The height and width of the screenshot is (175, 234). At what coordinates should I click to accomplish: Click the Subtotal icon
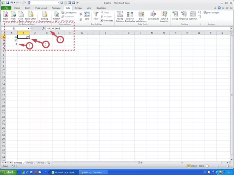(193, 14)
